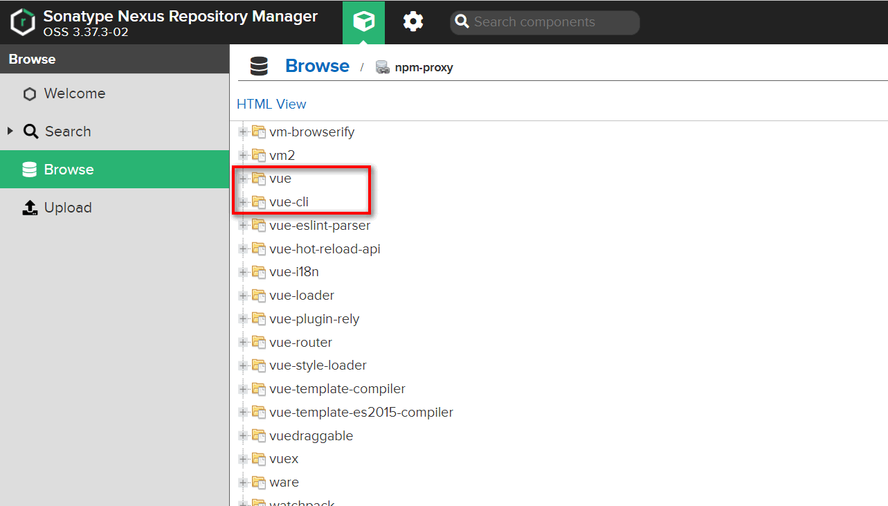Expand the vuex tree node

[x=243, y=459]
